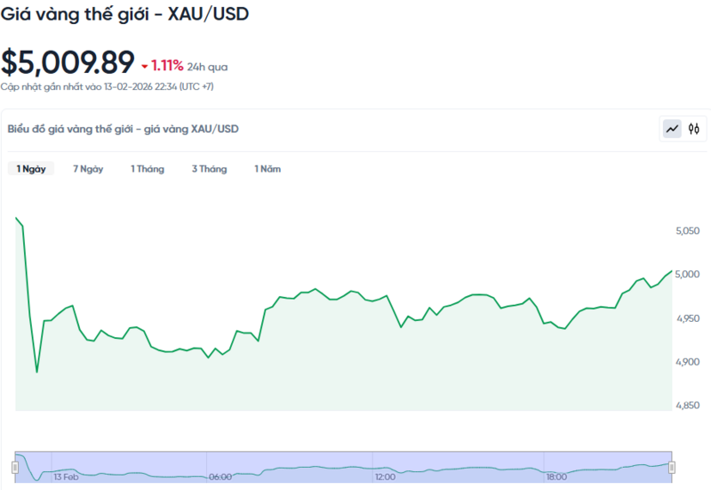Click the navigator at the 18:00 mark

tap(556, 477)
